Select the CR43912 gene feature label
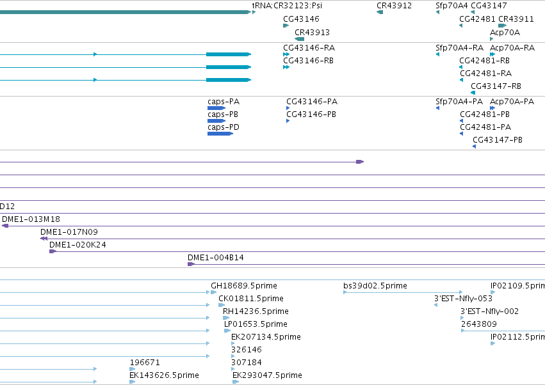This screenshot has width=545, height=385. [394, 6]
